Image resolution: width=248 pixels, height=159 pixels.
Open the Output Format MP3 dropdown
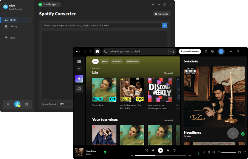tap(66, 104)
